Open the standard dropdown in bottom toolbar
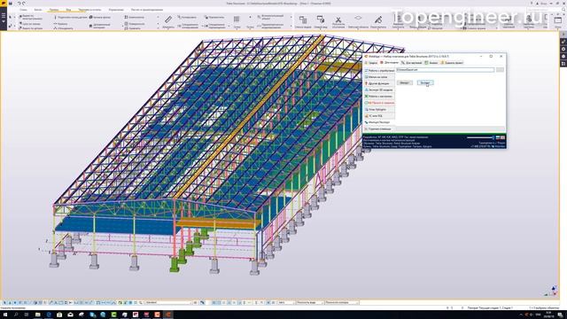Screen dimensions: 567x319 click(168, 302)
